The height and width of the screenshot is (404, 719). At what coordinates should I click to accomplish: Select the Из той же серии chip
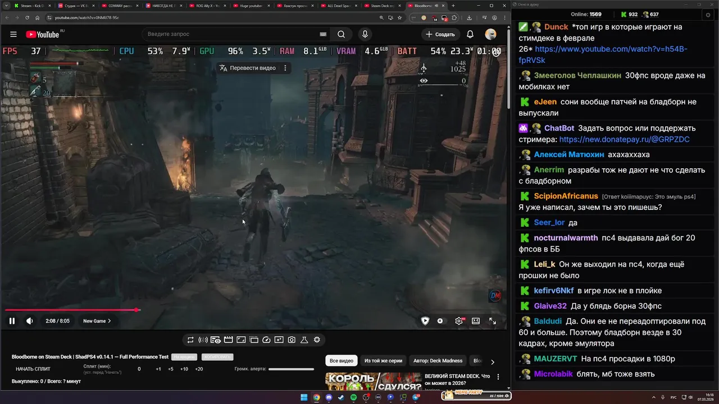pos(383,361)
